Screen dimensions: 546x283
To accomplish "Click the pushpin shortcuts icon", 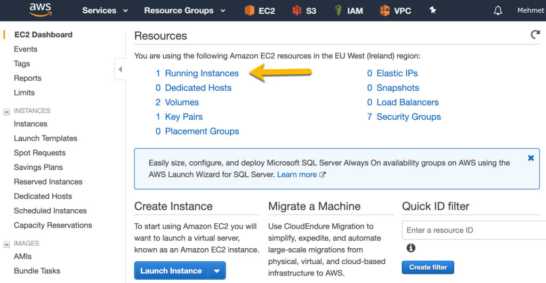I will (x=432, y=11).
